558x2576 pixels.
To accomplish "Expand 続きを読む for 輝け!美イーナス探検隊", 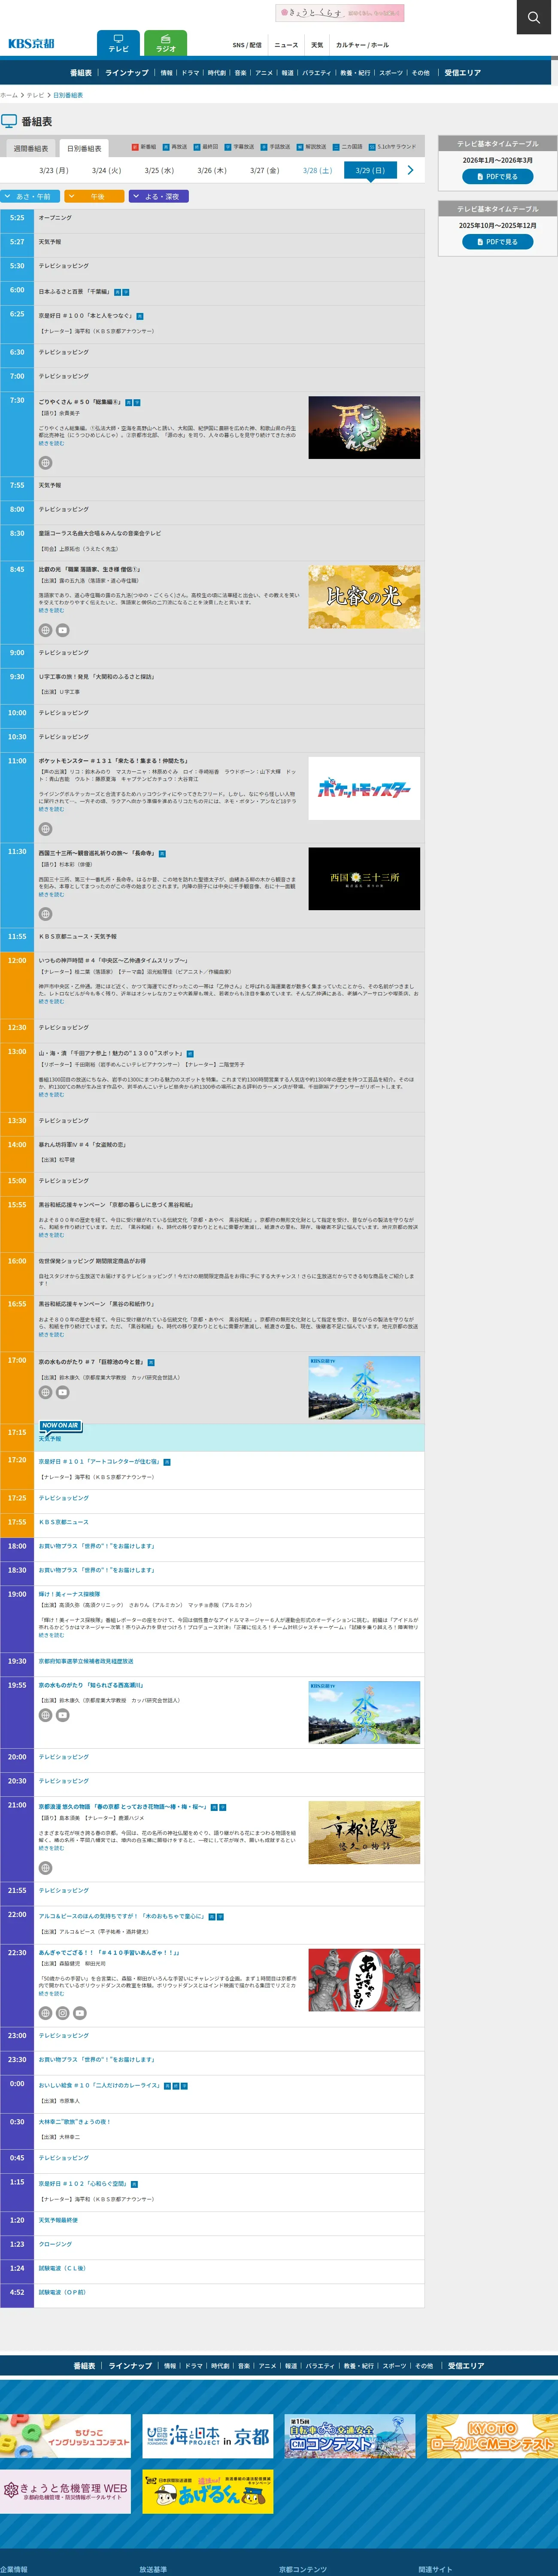I will pos(51,1635).
